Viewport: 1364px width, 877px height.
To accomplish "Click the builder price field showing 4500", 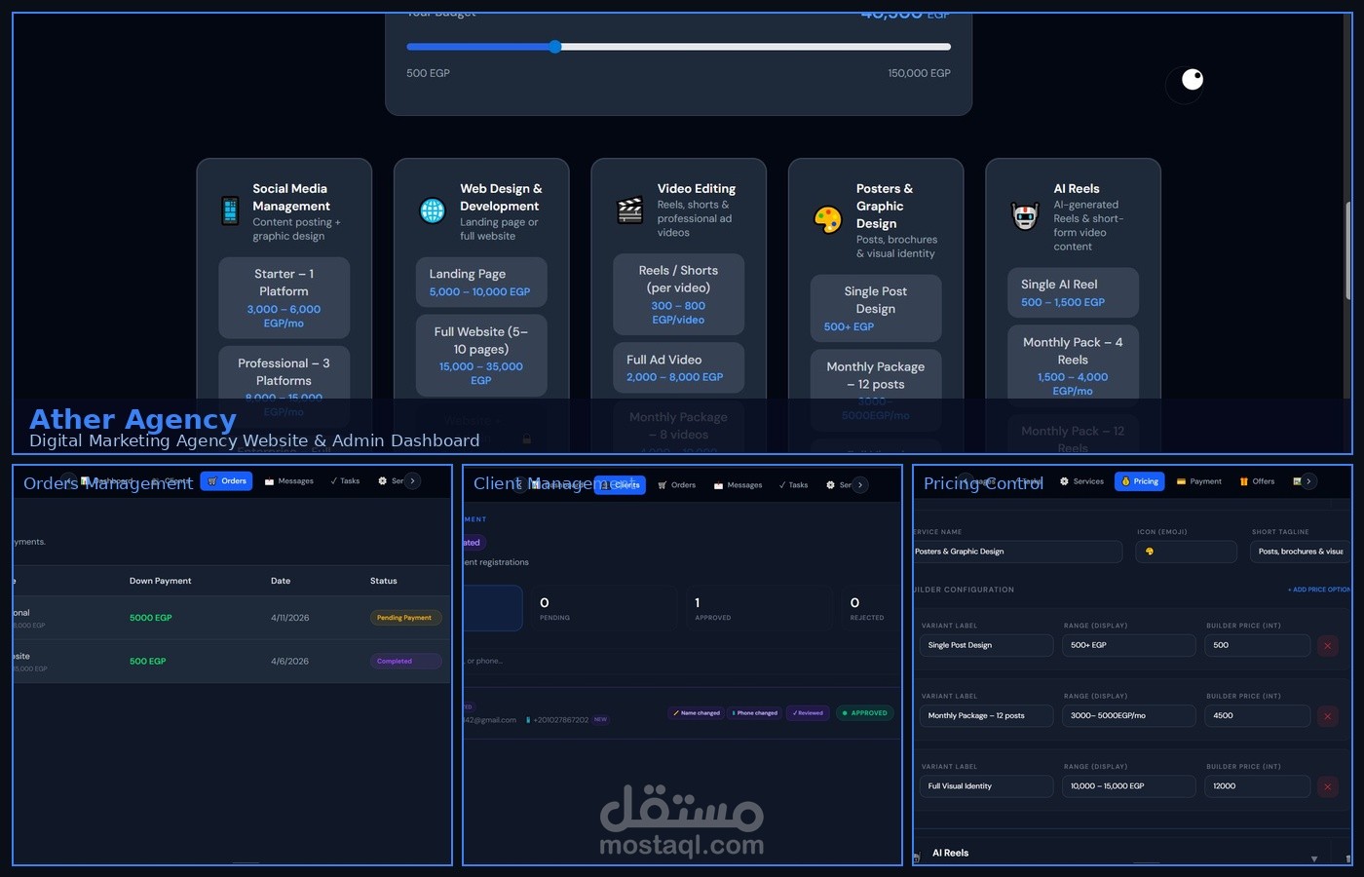I will (x=1258, y=715).
